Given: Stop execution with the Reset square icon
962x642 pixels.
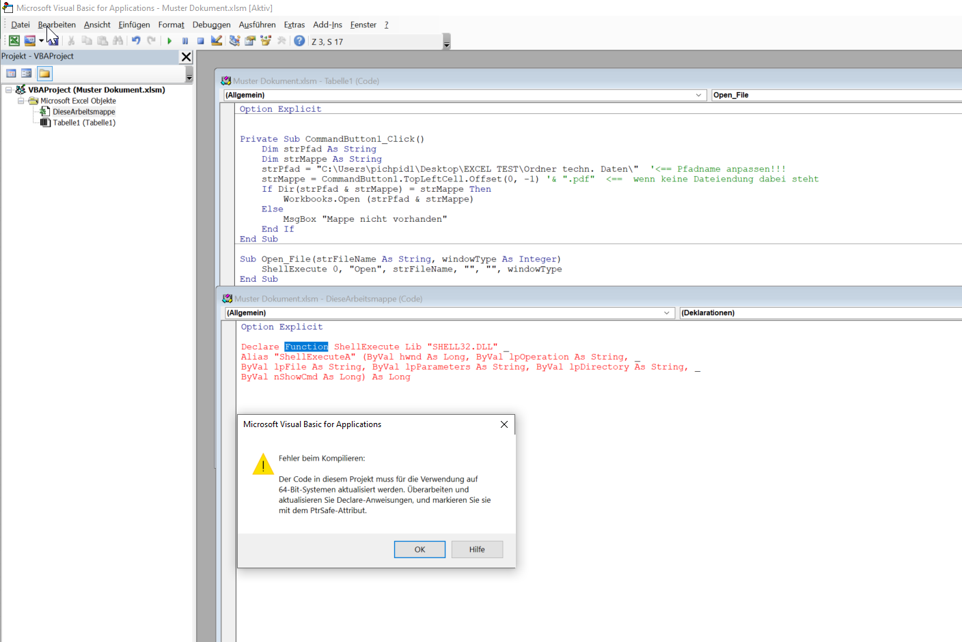Looking at the screenshot, I should pyautogui.click(x=201, y=41).
